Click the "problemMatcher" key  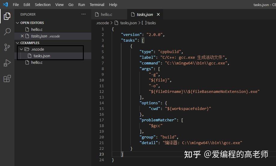[x=158, y=120]
